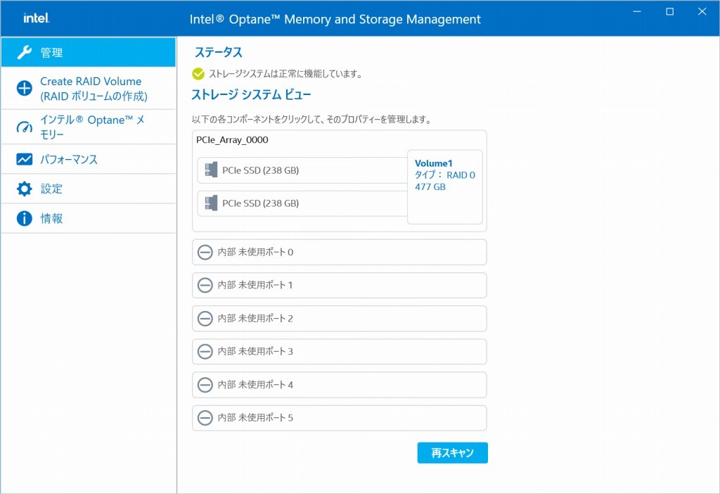Select the 内部 未使用ポート 2 row
Screen dimensions: 720x494
coord(339,318)
